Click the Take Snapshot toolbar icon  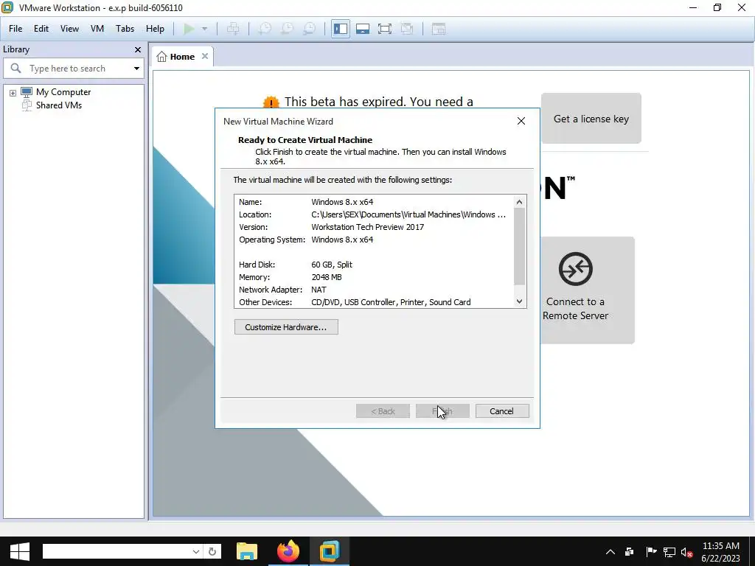[265, 29]
